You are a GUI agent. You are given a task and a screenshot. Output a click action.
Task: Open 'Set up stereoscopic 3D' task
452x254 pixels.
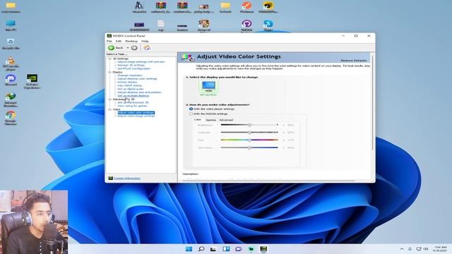(x=133, y=102)
